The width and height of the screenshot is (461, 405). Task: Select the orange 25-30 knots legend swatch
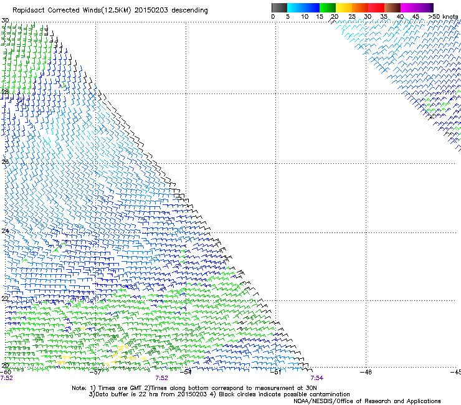click(x=360, y=7)
